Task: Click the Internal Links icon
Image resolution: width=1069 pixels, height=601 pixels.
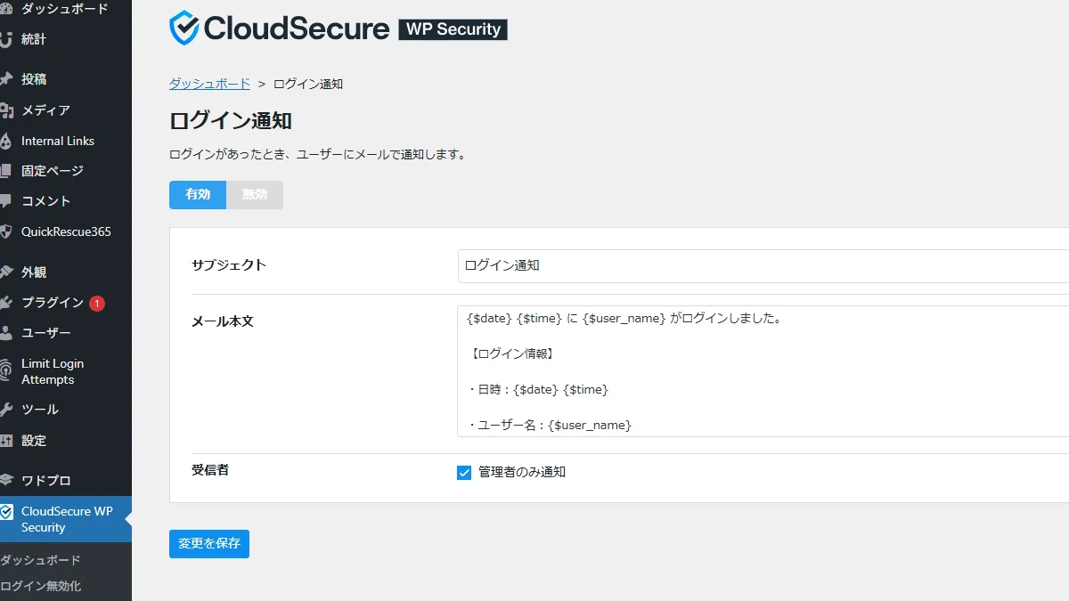Action: point(5,141)
